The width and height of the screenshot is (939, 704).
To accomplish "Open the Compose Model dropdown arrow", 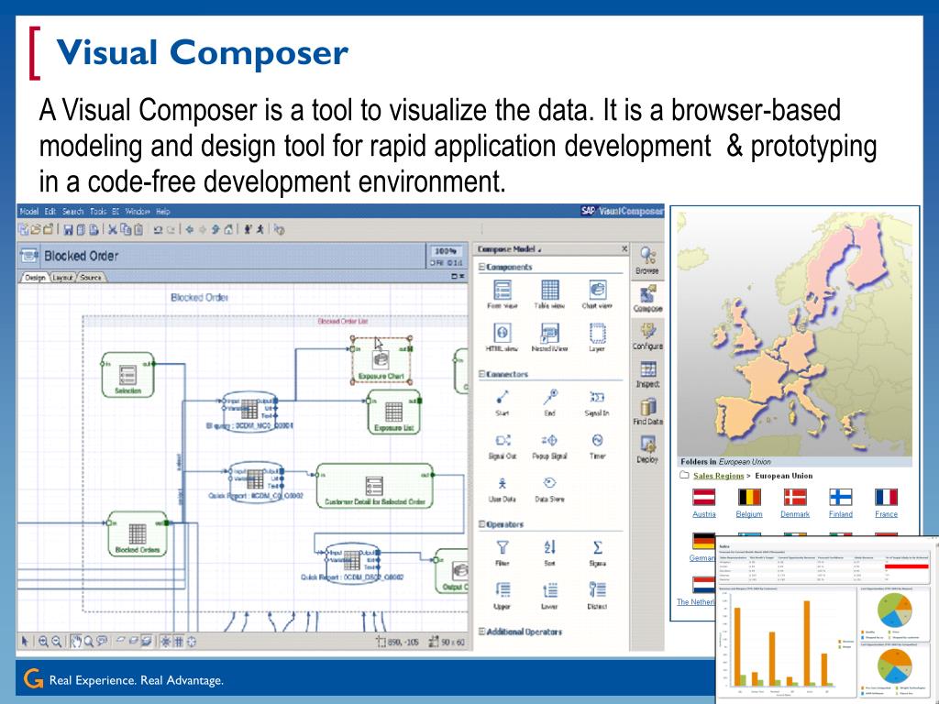I will coord(539,250).
